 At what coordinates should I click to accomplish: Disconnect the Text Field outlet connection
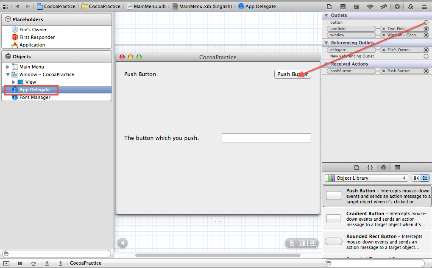tap(384, 29)
